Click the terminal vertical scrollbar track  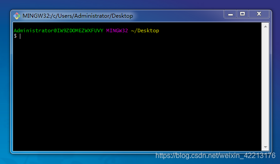coord(265,87)
